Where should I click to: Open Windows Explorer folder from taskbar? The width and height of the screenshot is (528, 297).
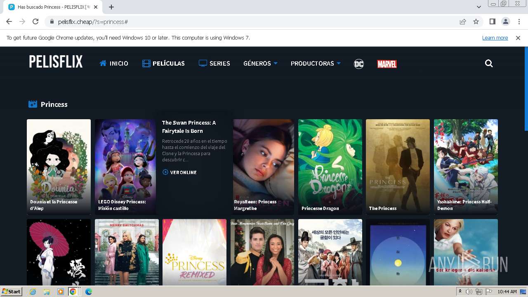pos(47,292)
